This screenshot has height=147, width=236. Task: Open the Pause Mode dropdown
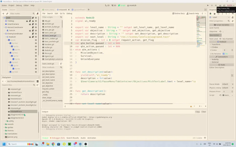click(x=228, y=84)
